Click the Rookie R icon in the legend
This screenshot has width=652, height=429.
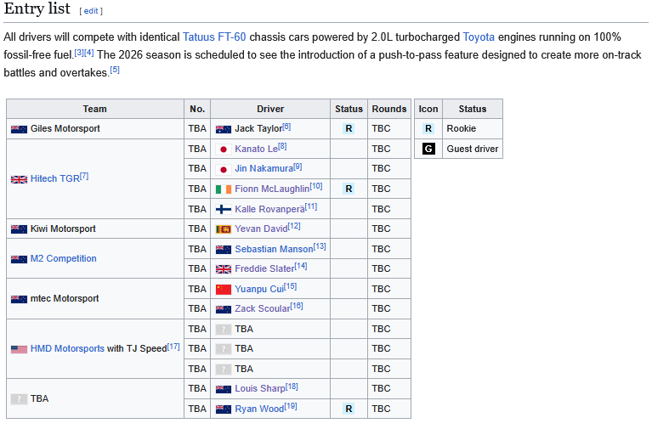[428, 128]
